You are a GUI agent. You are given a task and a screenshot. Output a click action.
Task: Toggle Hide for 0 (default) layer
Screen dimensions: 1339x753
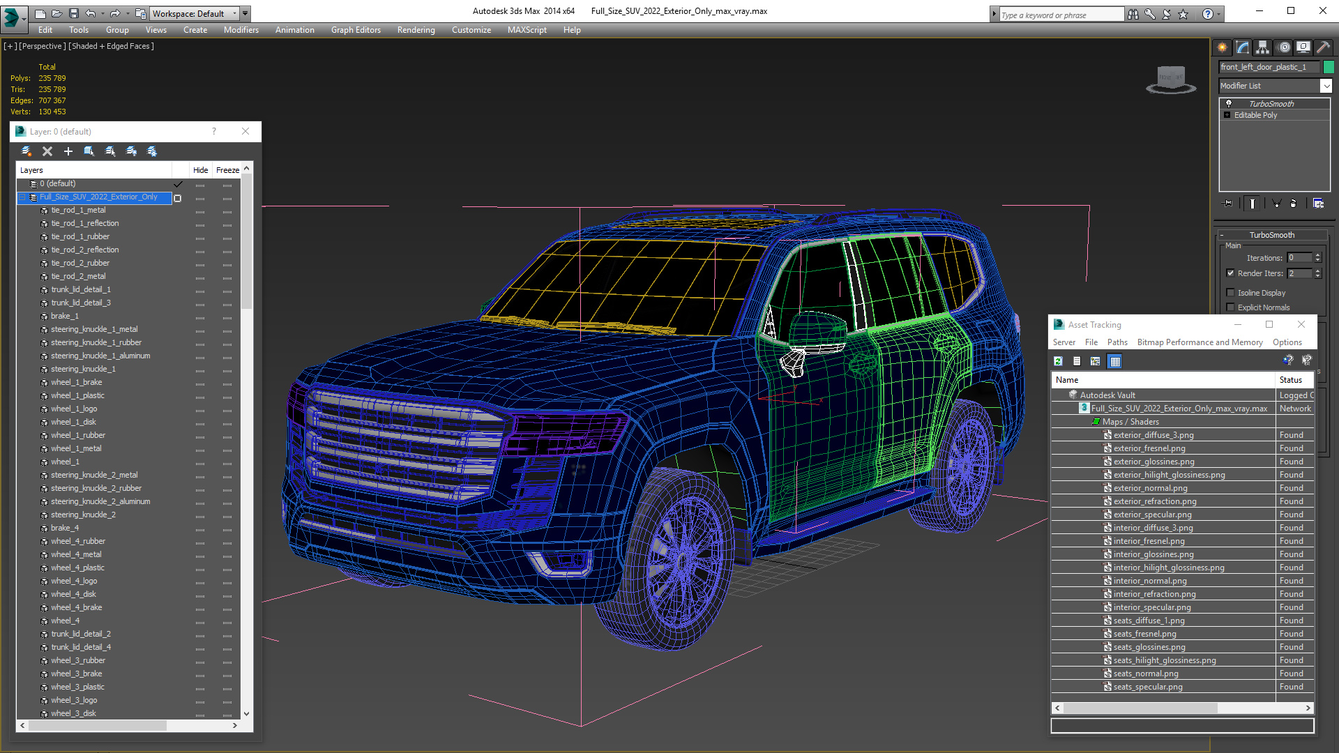(x=200, y=185)
